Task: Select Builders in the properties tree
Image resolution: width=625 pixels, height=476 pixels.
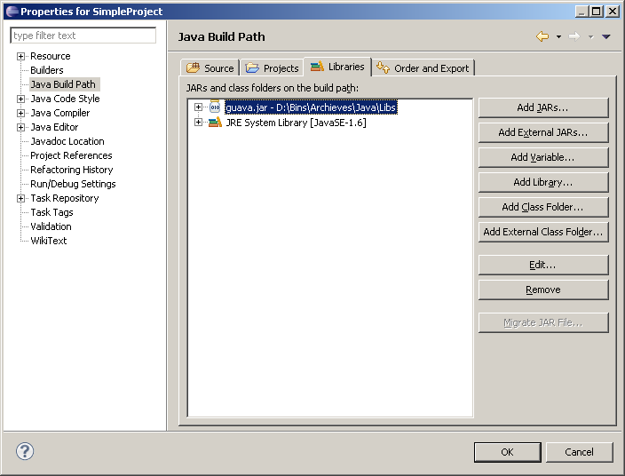Action: pyautogui.click(x=47, y=70)
